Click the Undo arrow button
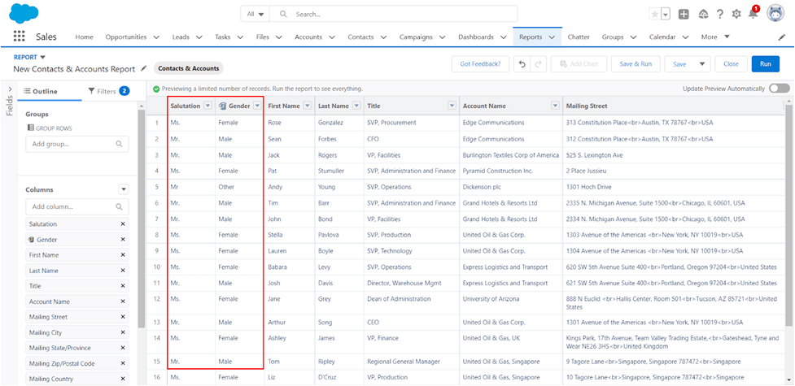Screen dimensions: 795x386 (x=522, y=64)
